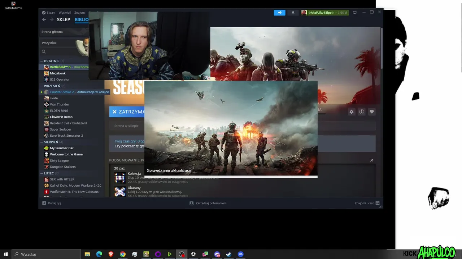Switch to the BIBLIOTEKA tab
This screenshot has height=259, width=462.
point(82,19)
